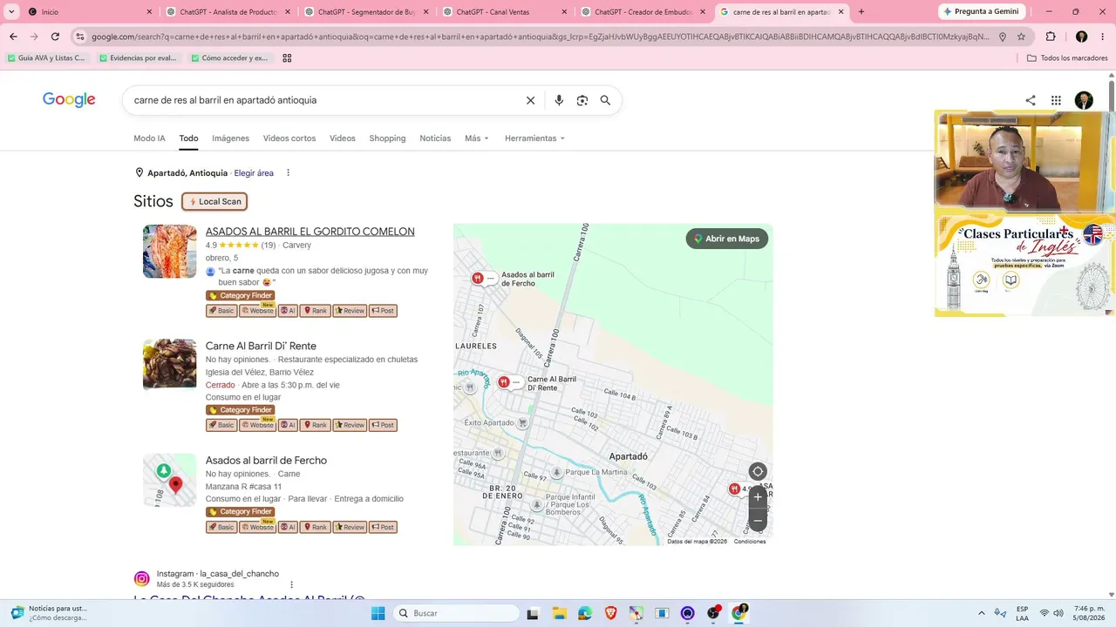The width and height of the screenshot is (1116, 627).
Task: Switch to the ChatGPT - Analista de Producto tab
Action: click(x=228, y=12)
